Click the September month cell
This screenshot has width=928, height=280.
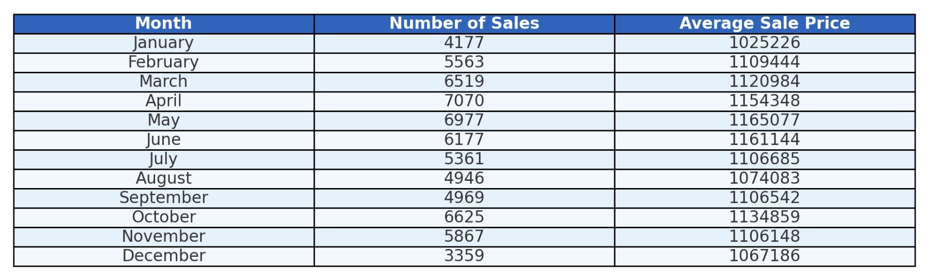click(x=164, y=198)
